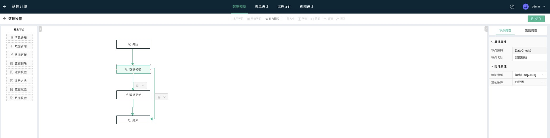Select 数据校验 rule node in palette
Screen dimensions: 550x138
click(20, 98)
